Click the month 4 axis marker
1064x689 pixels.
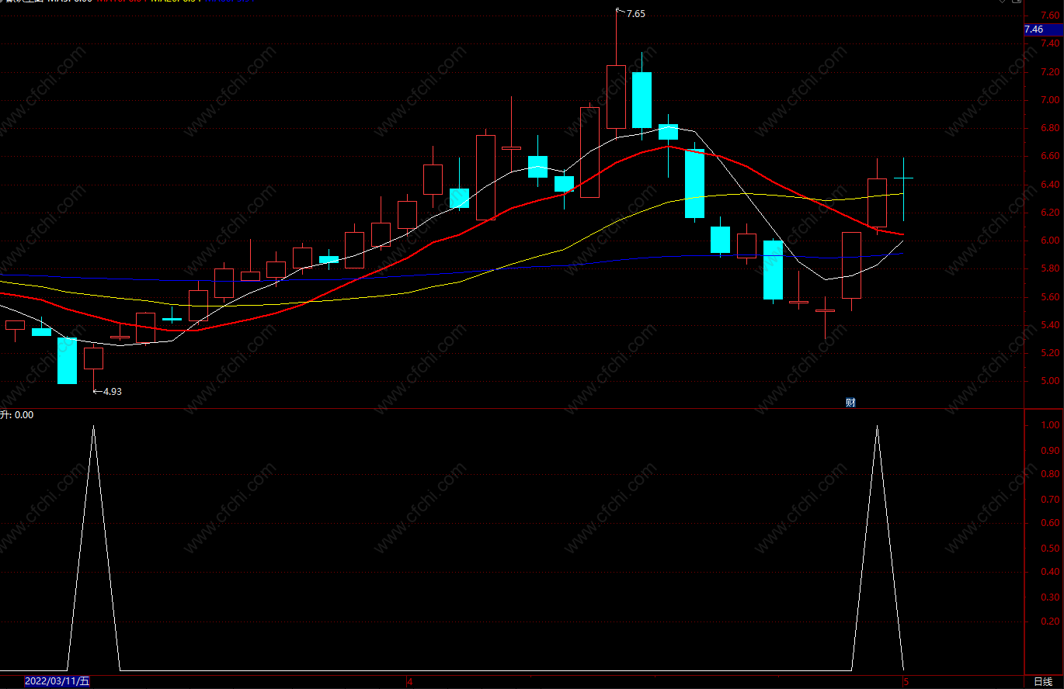point(409,682)
